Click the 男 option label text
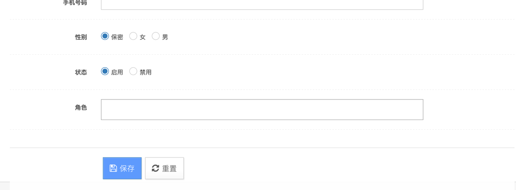This screenshot has height=190, width=516. coord(165,37)
